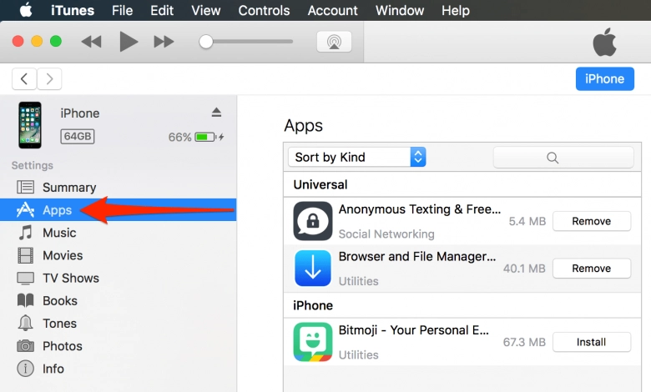Screen dimensions: 651x392
Task: Install the Bitmoji app
Action: [592, 342]
